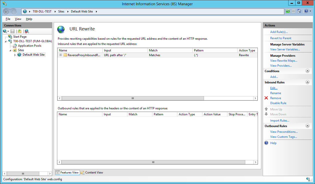Click the red X Remove icon
Screen dimensions: 315x184
(x=266, y=98)
